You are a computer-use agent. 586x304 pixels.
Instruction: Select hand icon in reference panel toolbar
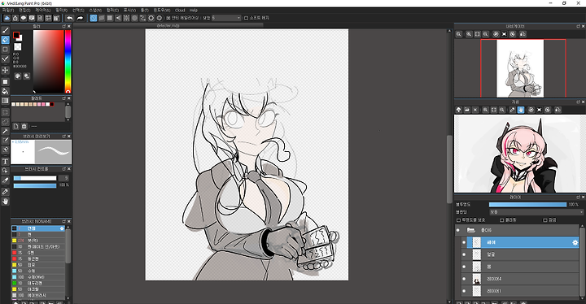tap(521, 110)
